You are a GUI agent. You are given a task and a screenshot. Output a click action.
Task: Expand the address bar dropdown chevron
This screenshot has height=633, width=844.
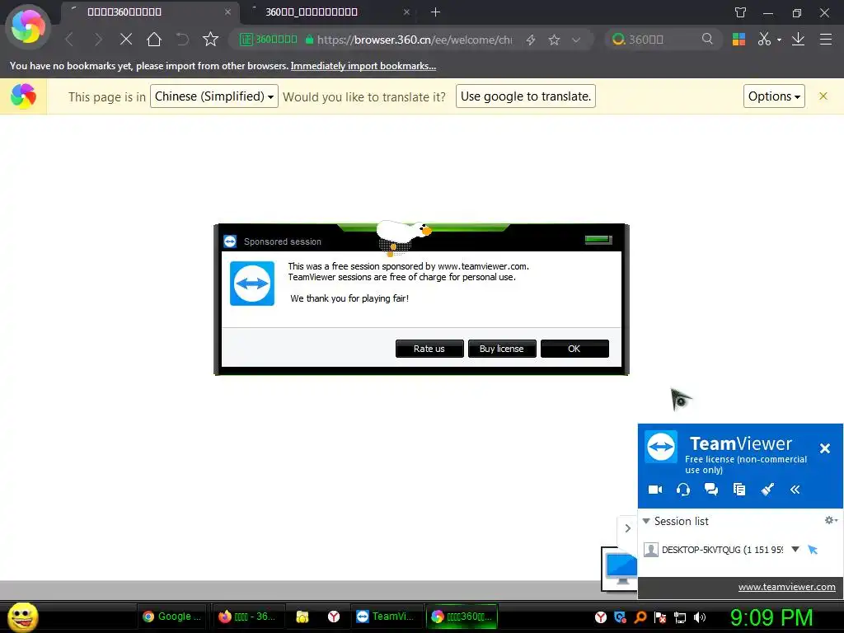(576, 40)
